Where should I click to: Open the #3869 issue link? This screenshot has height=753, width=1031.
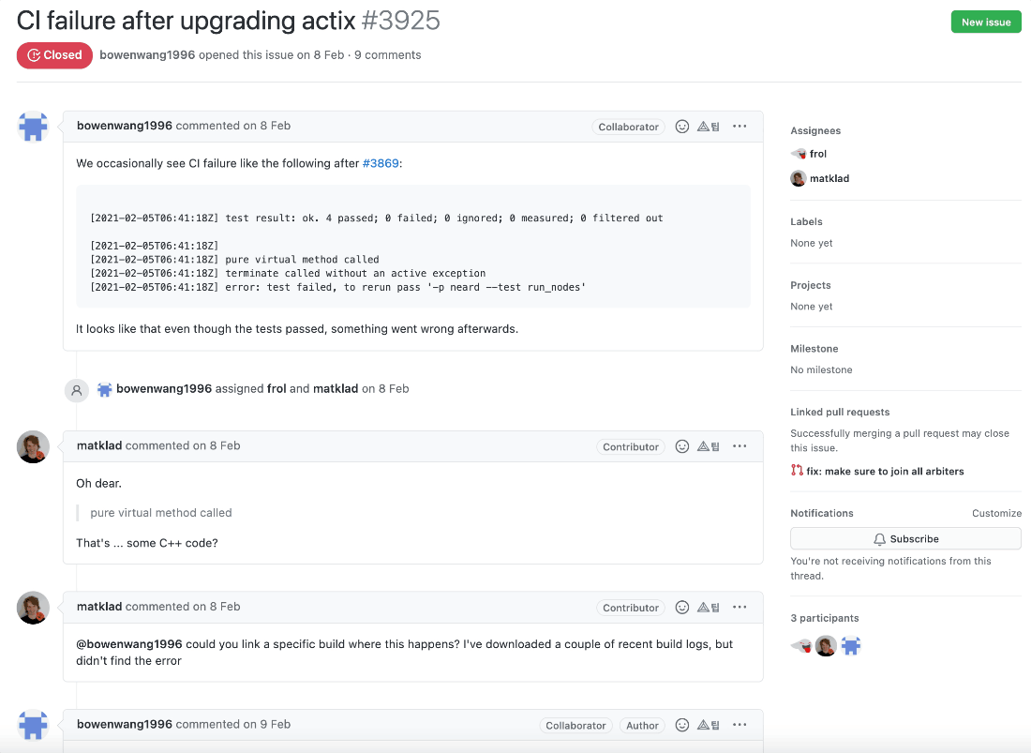[x=381, y=163]
